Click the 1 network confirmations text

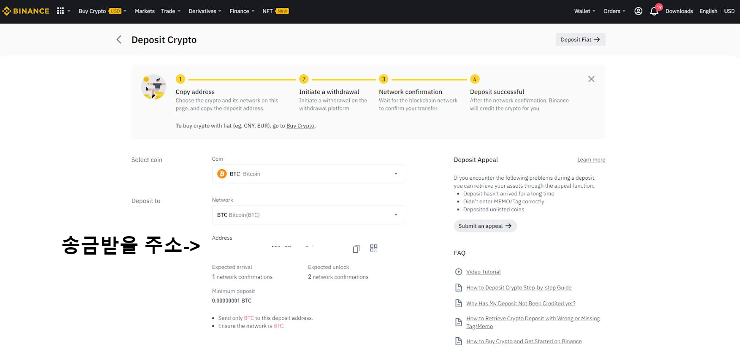242,277
